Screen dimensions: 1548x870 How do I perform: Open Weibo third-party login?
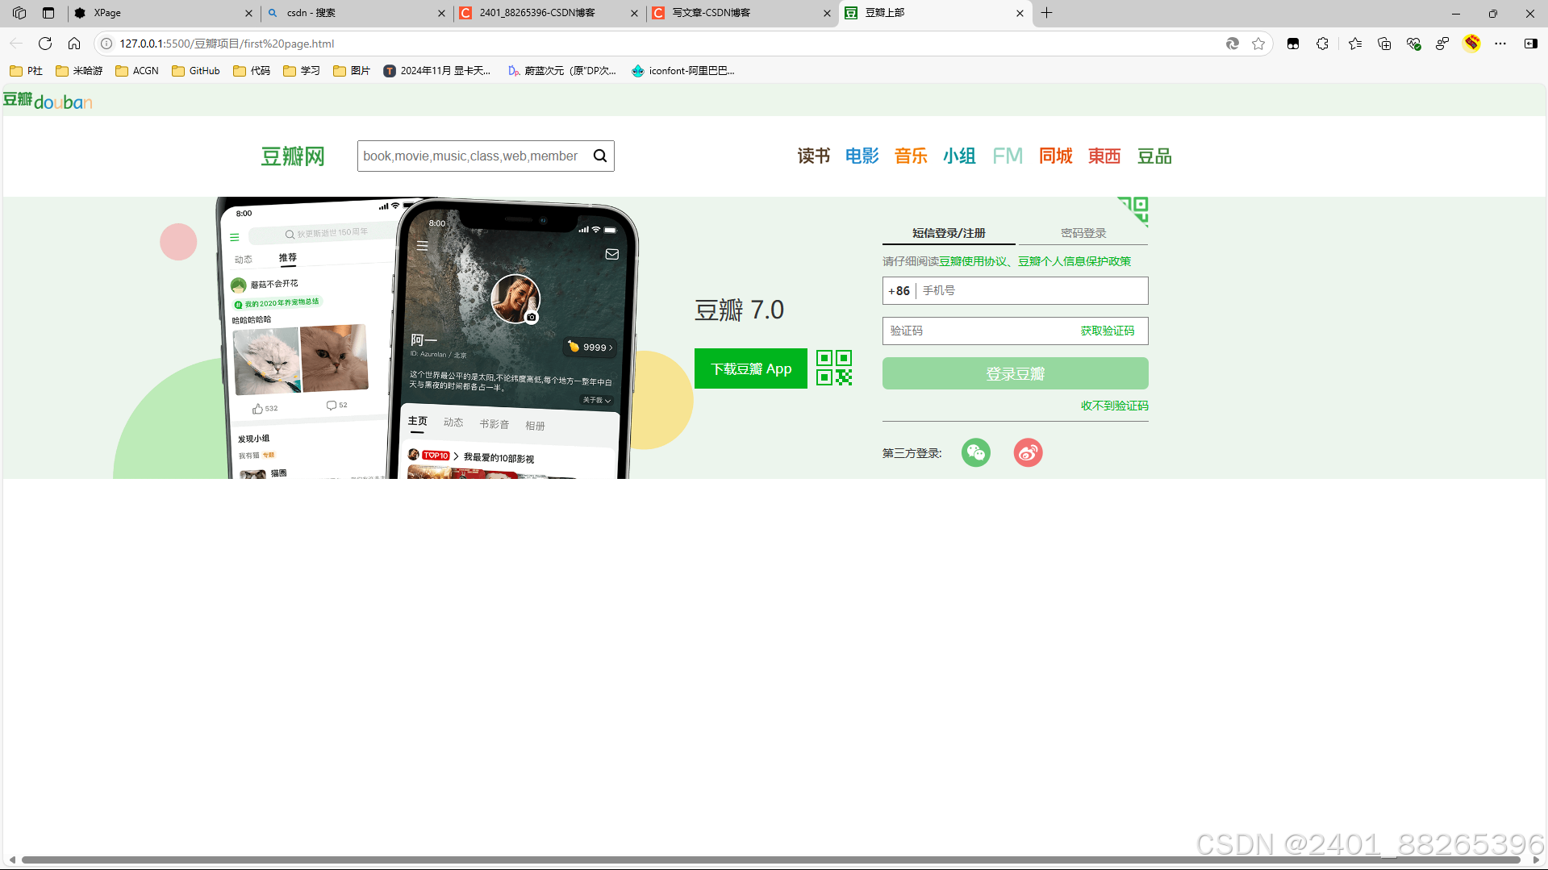point(1028,452)
